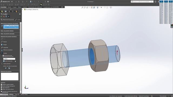This screenshot has width=173, height=97.
Task: Open the Print icon dropdown arrow
Action: pyautogui.click(x=32, y=2)
